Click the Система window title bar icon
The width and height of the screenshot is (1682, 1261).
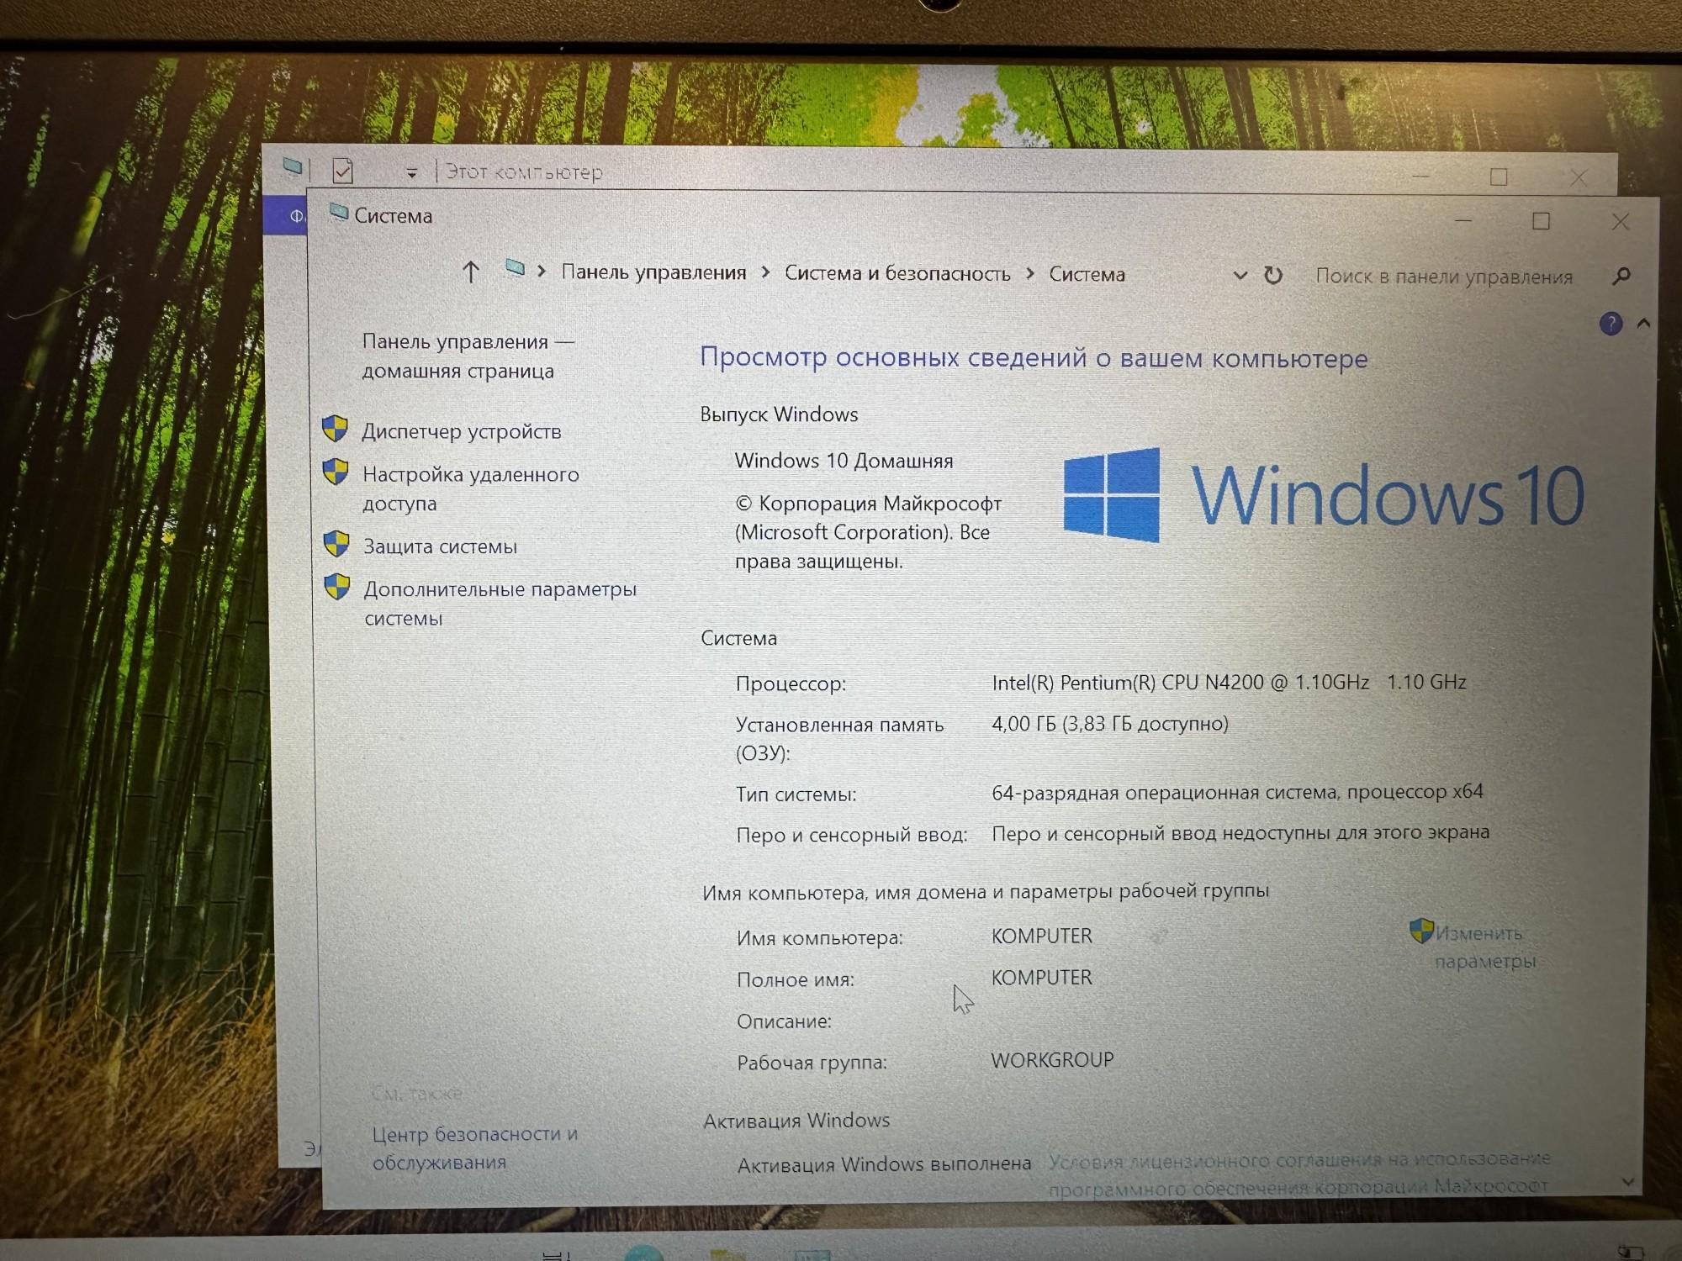coord(338,213)
